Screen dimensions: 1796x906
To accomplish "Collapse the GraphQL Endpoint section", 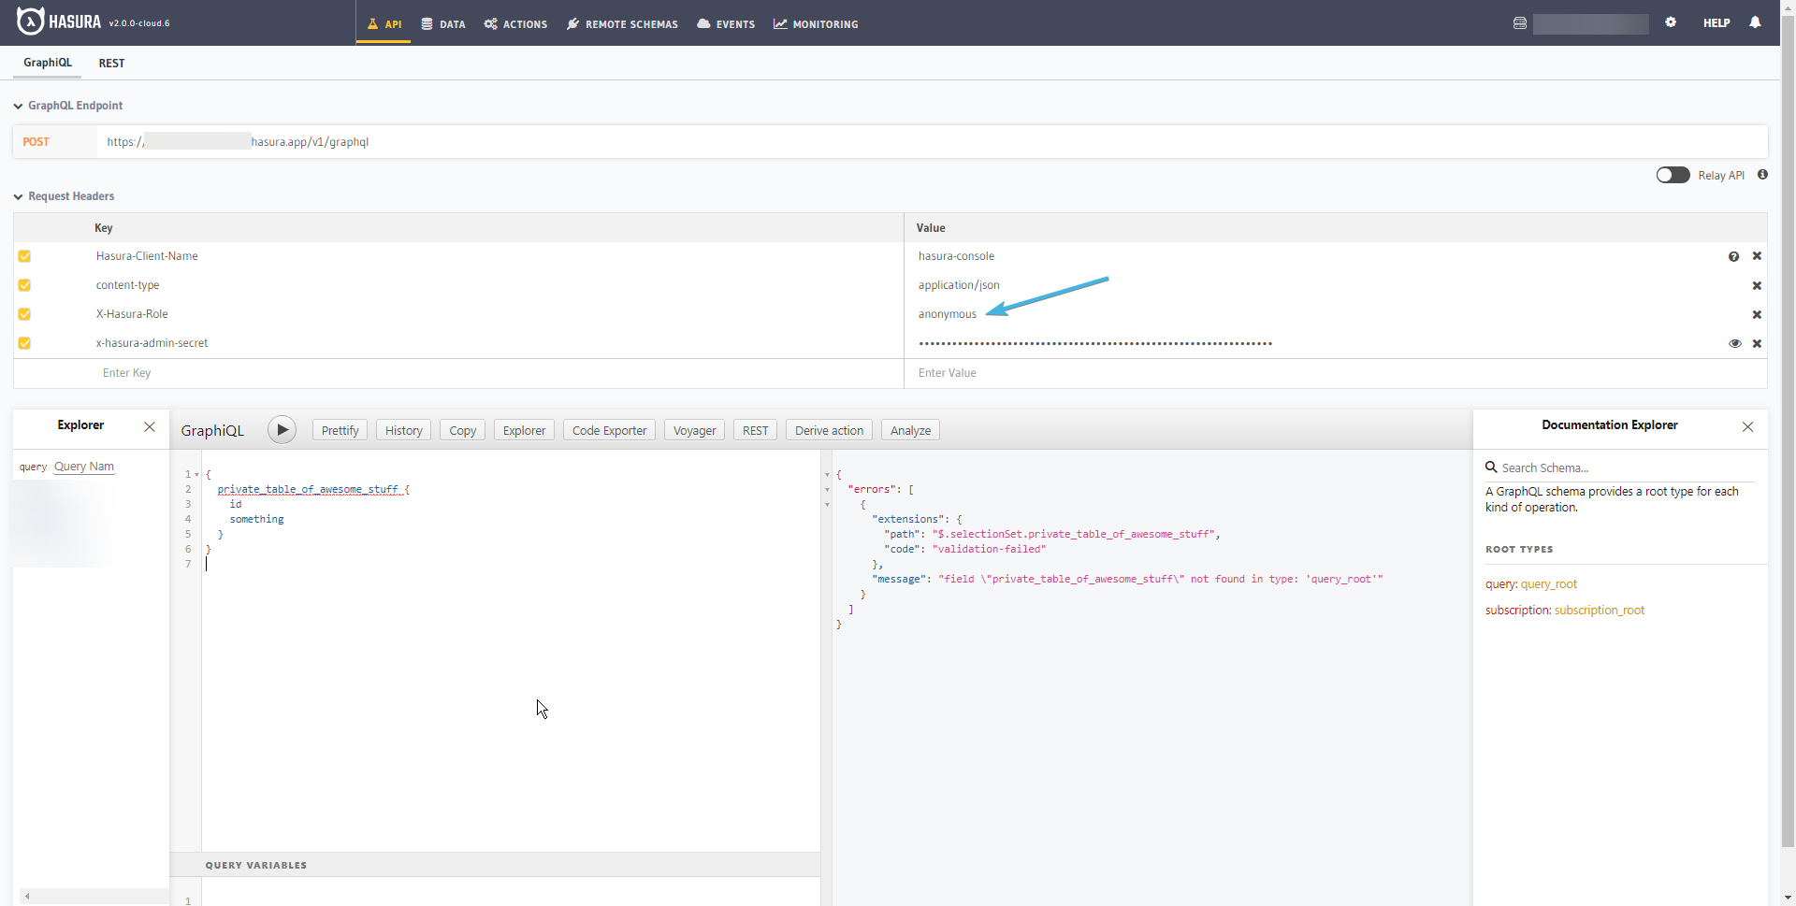I will (17, 105).
